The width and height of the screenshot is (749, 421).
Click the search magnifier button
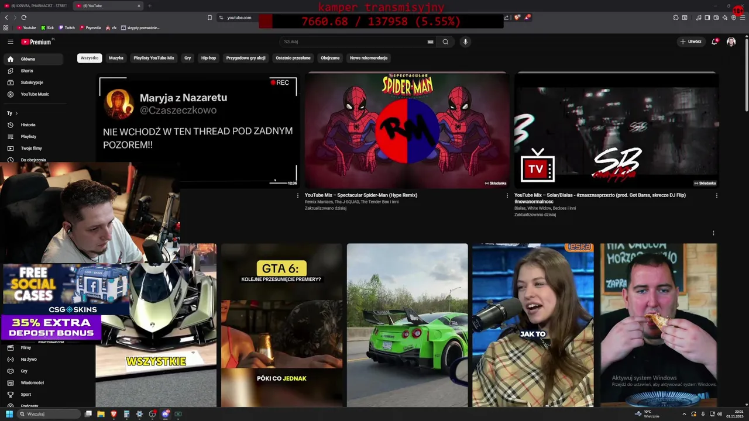tap(445, 42)
